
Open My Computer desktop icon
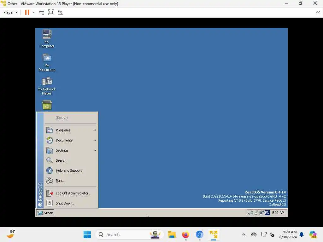47,39
